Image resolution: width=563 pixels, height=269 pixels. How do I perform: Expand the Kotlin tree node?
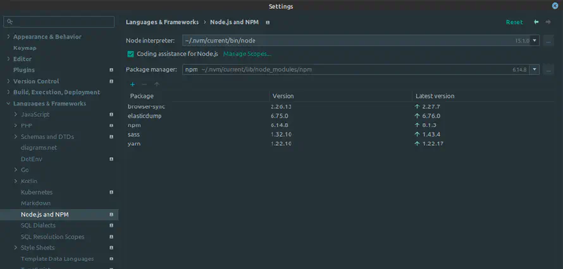(16, 181)
